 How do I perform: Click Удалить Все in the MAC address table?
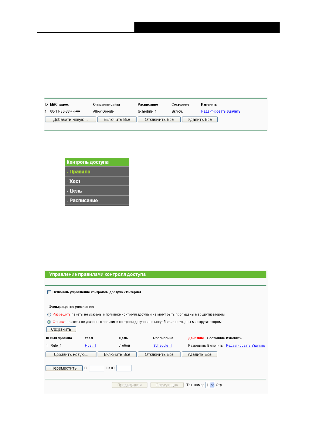(200, 120)
